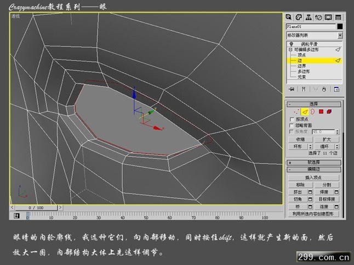This screenshot has height=265, width=354.
Task: Click the 利用所选内容创建图形 button
Action: click(313, 214)
